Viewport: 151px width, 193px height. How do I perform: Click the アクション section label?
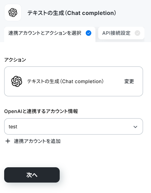coord(15,60)
